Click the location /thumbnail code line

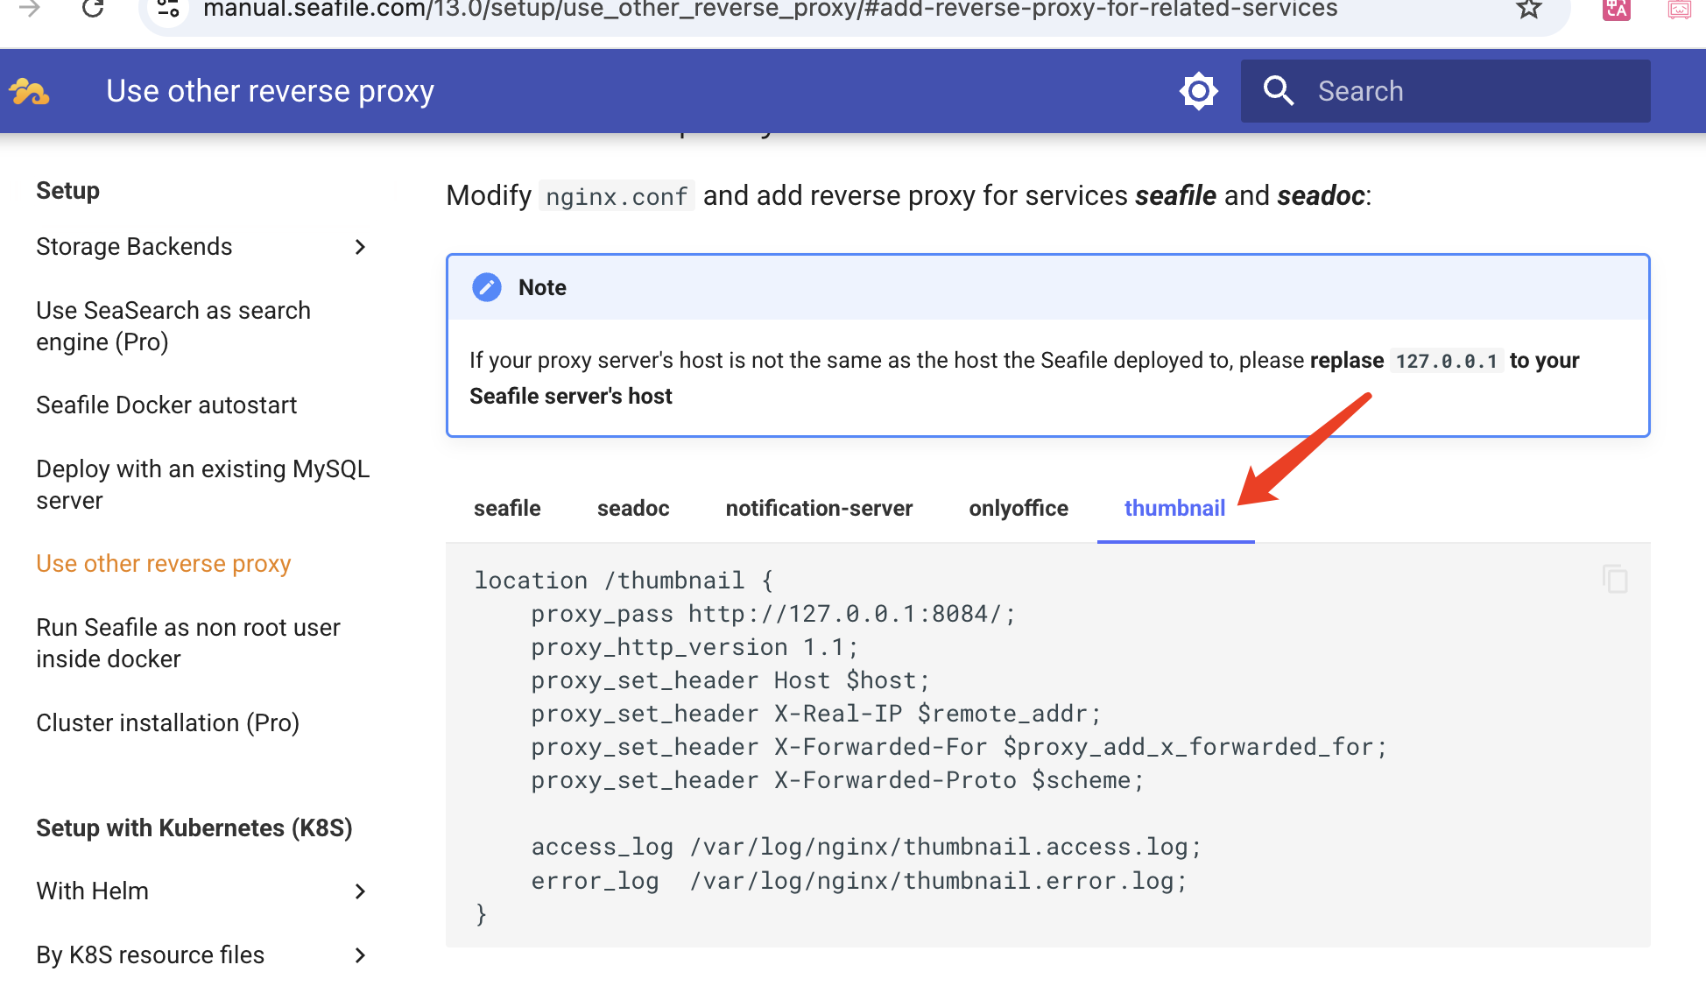(x=624, y=581)
